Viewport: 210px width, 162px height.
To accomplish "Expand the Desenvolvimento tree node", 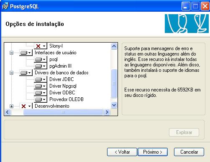I will coord(12,106).
